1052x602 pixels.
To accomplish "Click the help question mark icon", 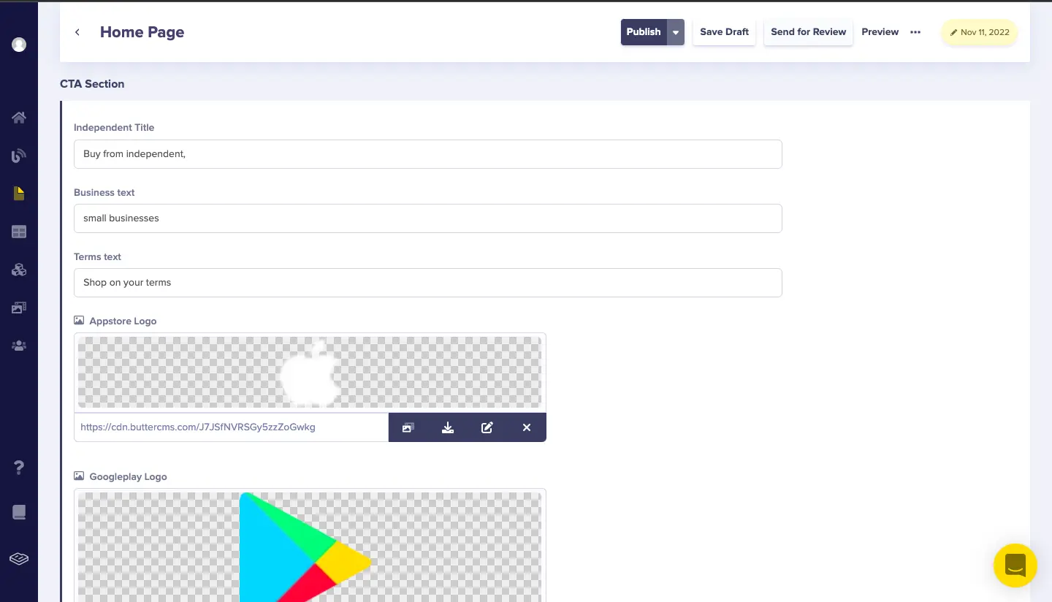I will tap(19, 468).
